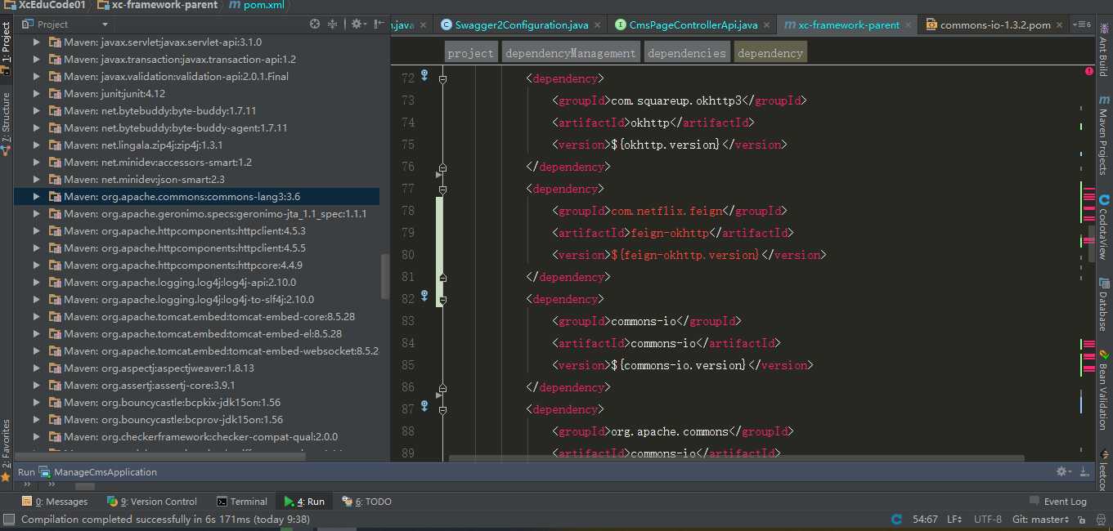1113x531 pixels.
Task: Click XcEduCode01 breadcrumb in navigation bar
Action: [x=46, y=6]
